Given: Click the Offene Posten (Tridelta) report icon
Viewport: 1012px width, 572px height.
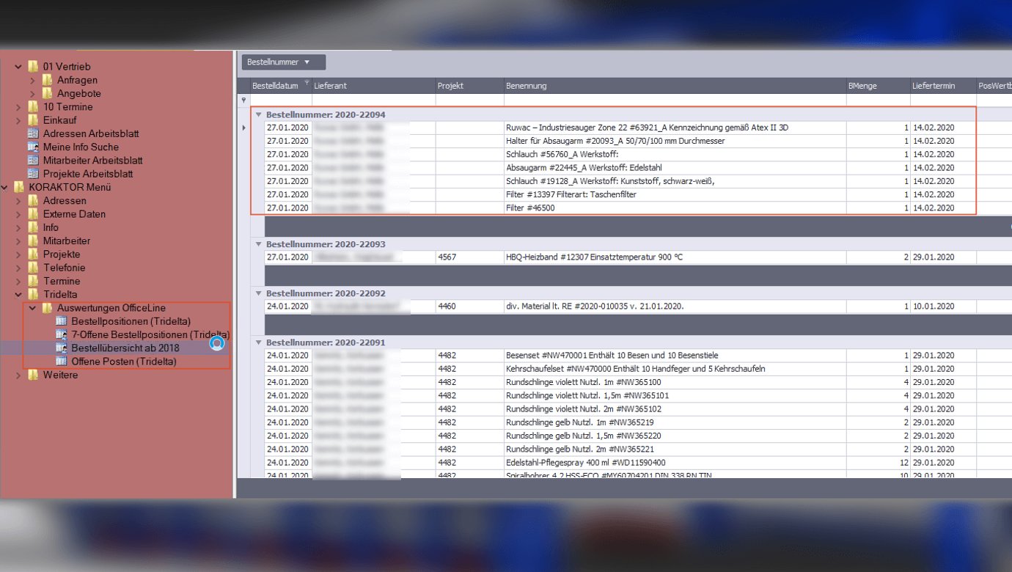Looking at the screenshot, I should coord(61,362).
